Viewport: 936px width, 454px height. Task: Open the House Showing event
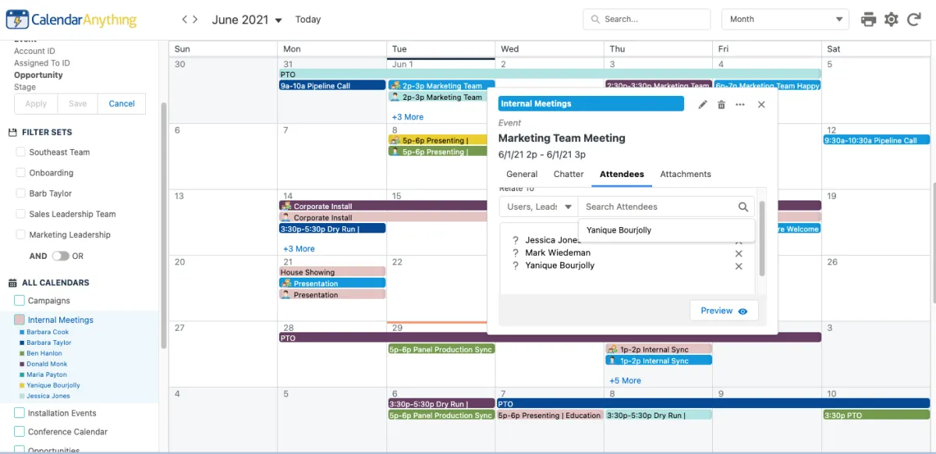coord(332,272)
